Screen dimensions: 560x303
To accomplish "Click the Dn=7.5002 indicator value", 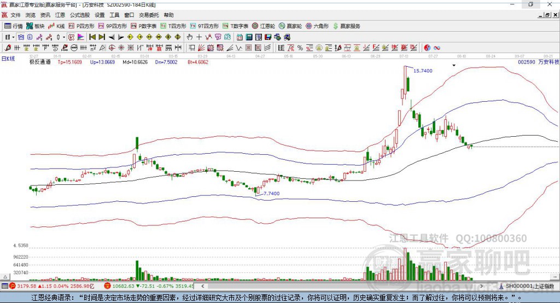I will click(x=166, y=62).
